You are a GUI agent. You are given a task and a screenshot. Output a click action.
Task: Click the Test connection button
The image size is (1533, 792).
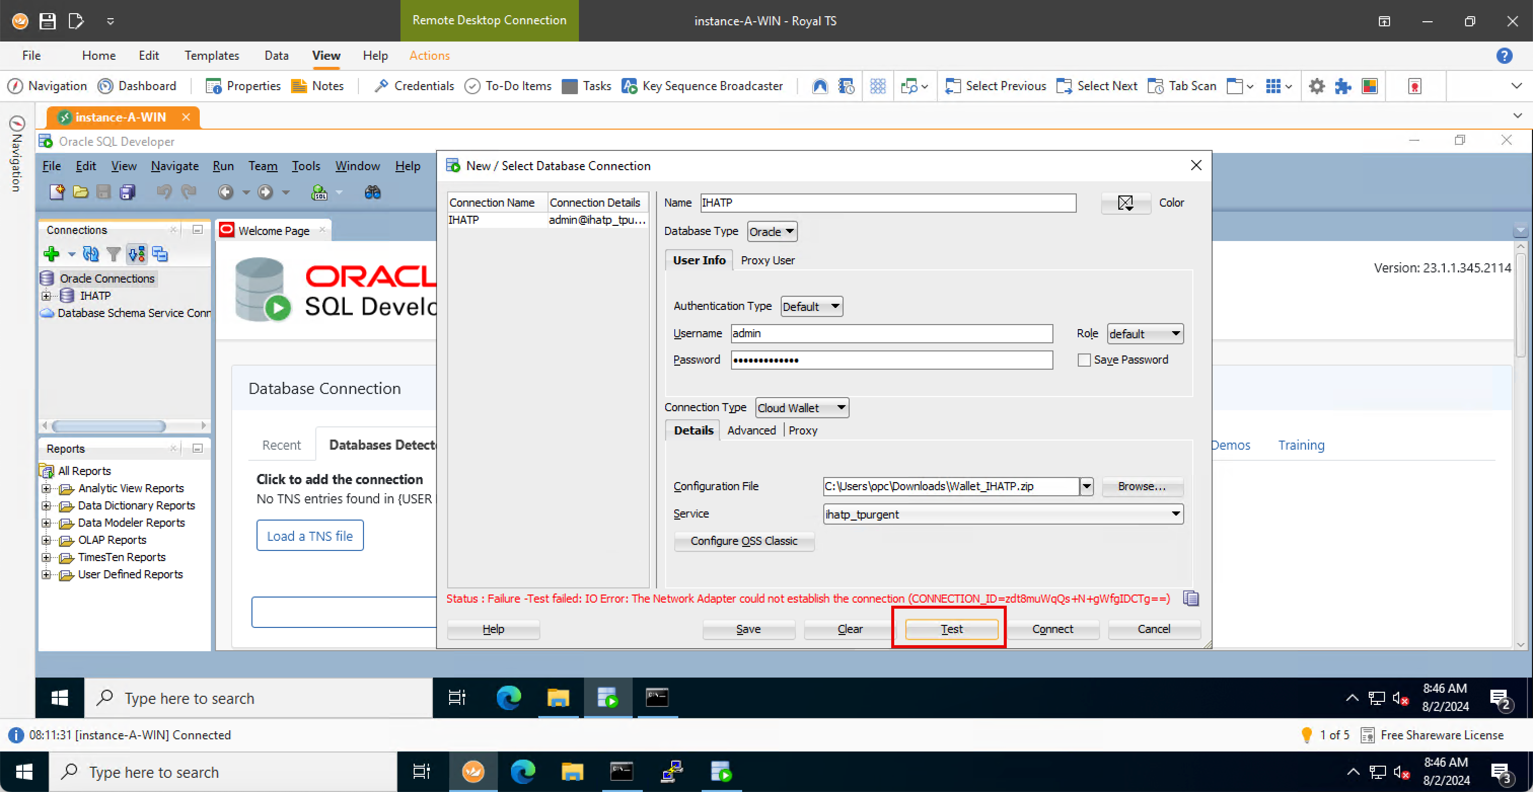[x=951, y=628]
